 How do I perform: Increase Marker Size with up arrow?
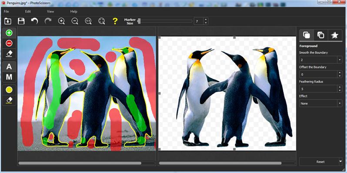[x=206, y=20]
